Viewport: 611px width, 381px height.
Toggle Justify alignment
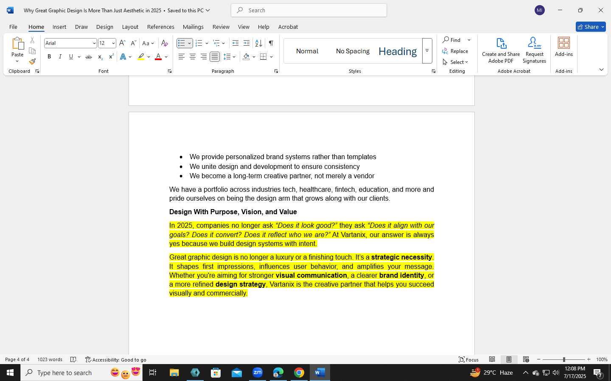click(x=215, y=57)
